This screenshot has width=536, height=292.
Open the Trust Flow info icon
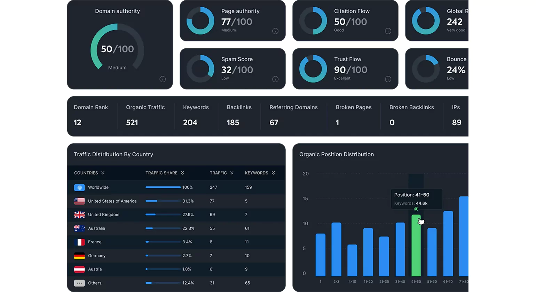pyautogui.click(x=388, y=79)
